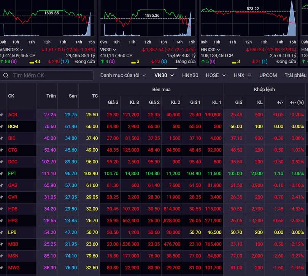Viewport: 308px width, 276px height.
Task: Pin the ACB stock row
Action: tap(2, 114)
